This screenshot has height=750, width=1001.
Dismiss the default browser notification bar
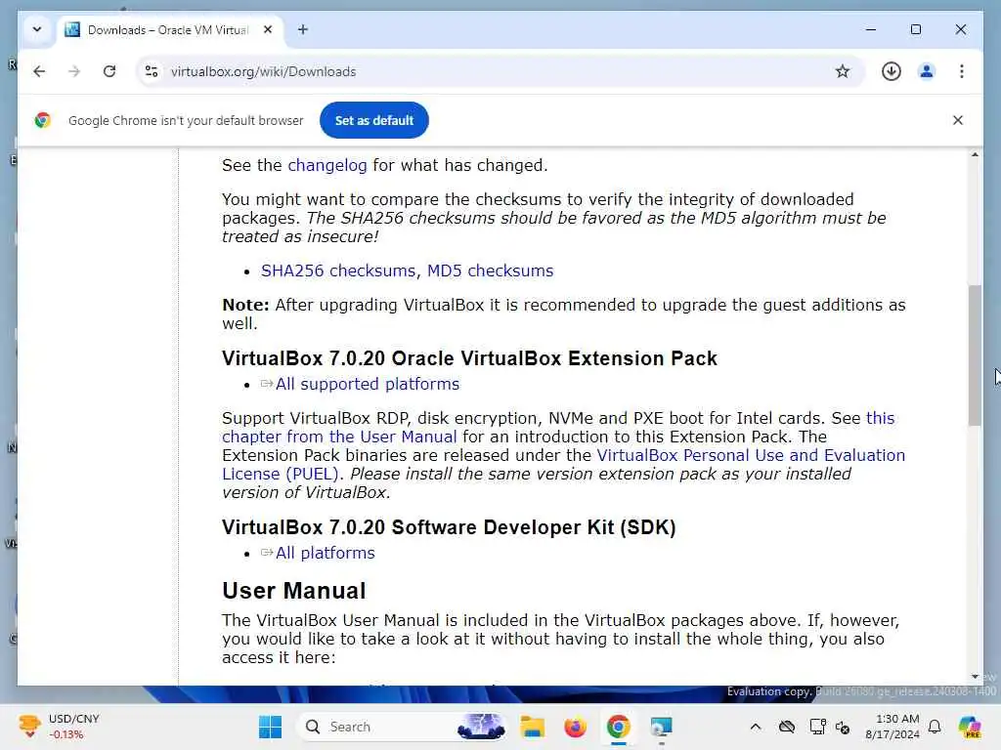click(958, 120)
